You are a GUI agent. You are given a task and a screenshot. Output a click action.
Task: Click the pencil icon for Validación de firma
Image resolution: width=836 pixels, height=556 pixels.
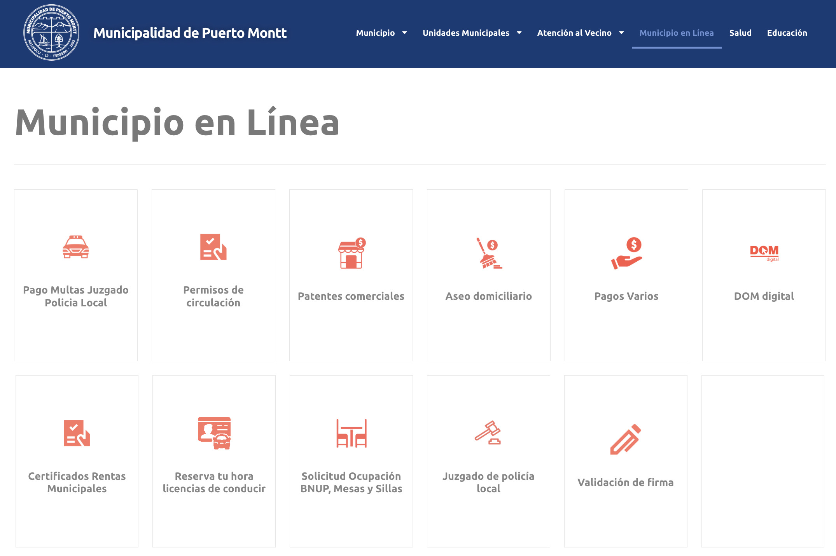click(626, 439)
